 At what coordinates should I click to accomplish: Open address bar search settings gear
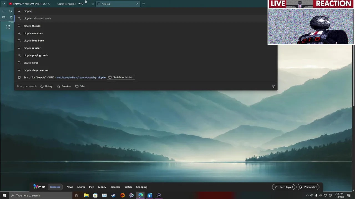[x=274, y=86]
